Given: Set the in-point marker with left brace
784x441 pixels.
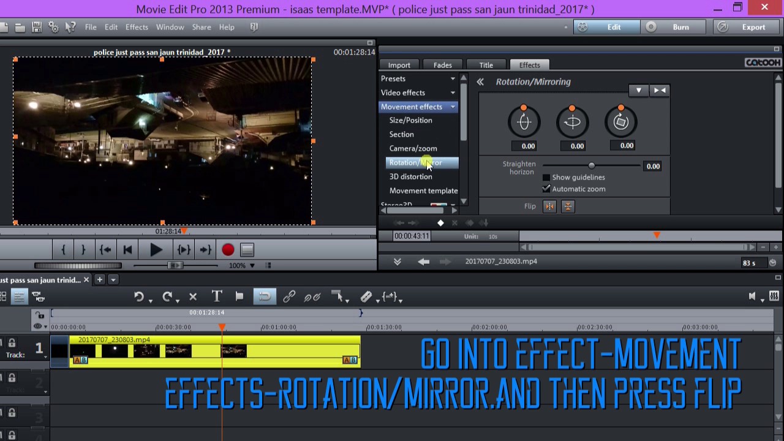Looking at the screenshot, I should pos(63,250).
